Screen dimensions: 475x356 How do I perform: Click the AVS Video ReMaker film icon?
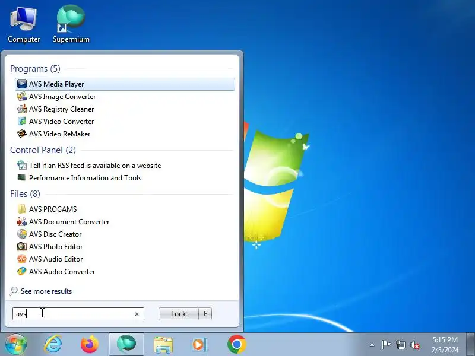22,133
